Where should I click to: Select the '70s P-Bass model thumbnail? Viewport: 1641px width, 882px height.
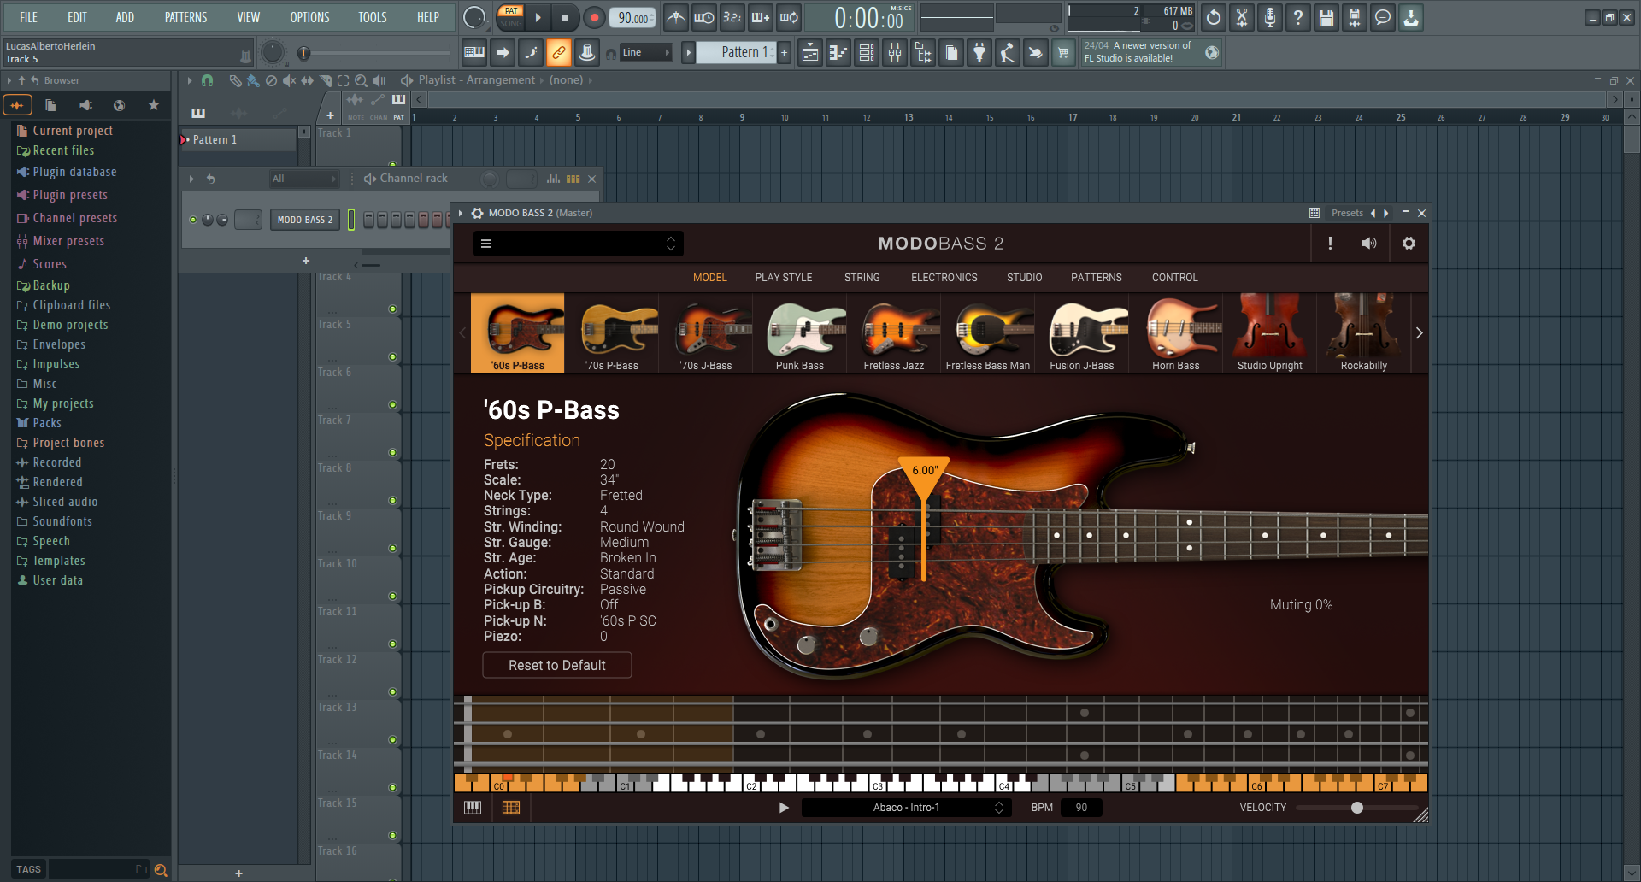pyautogui.click(x=612, y=333)
